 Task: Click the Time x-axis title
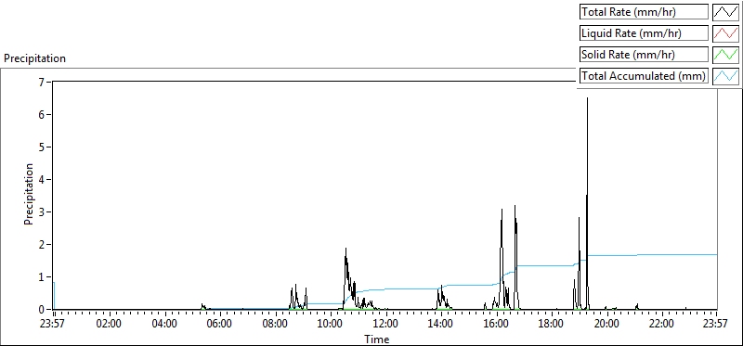pyautogui.click(x=376, y=339)
